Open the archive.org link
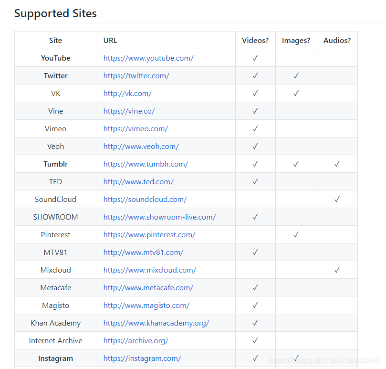386x369 pixels. tap(136, 341)
